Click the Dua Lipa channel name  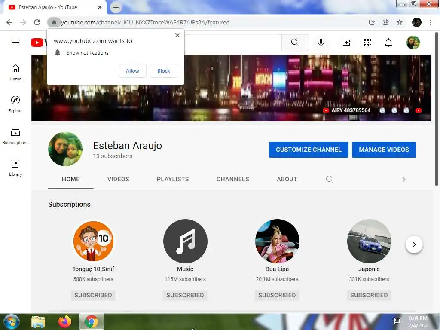pos(277,269)
